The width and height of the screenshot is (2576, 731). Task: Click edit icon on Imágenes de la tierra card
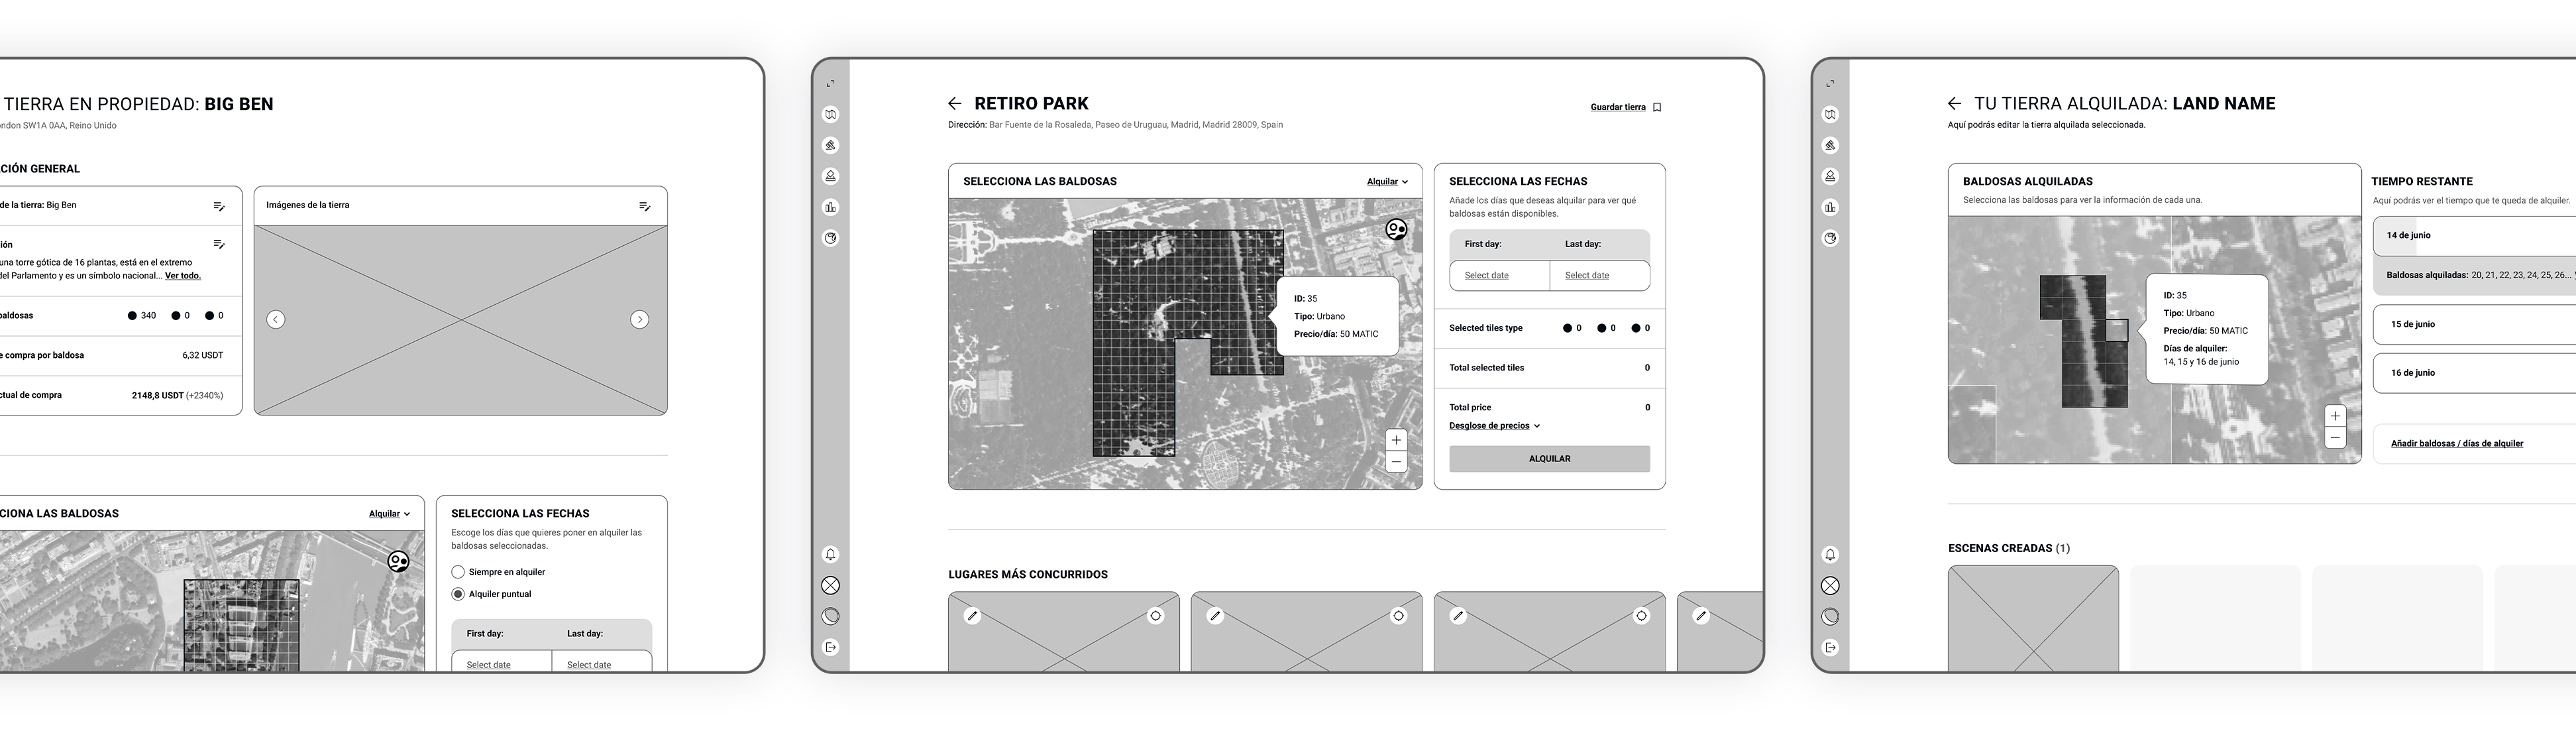tap(645, 206)
